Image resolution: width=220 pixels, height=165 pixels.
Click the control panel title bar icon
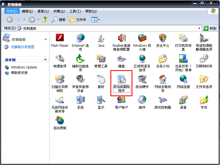(4, 4)
